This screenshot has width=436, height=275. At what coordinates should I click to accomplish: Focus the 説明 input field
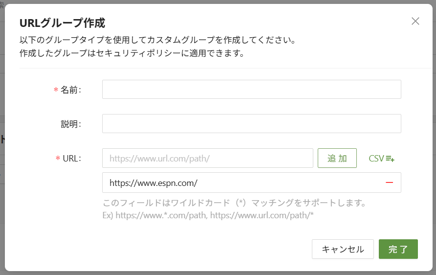251,124
